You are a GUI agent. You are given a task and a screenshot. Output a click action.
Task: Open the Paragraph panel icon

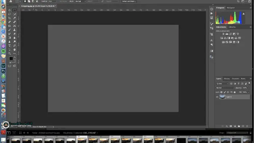(x=211, y=45)
